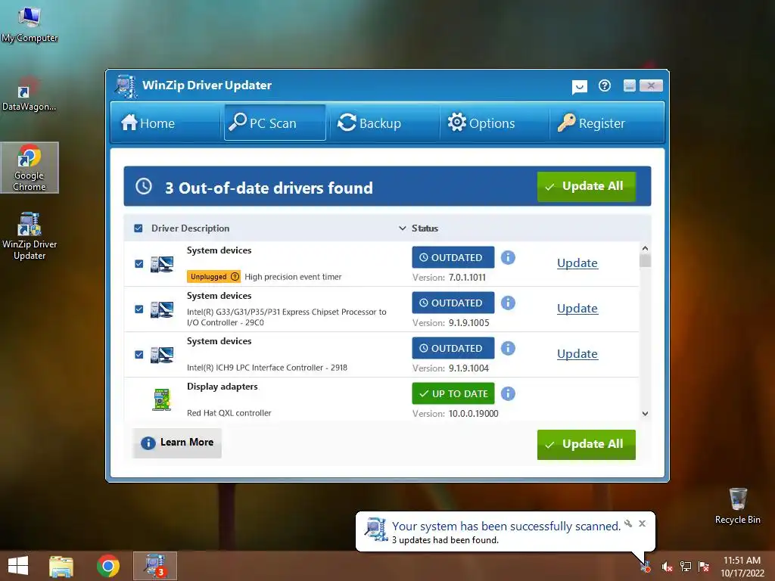The image size is (775, 581).
Task: Click the WinZip Driver Updater title bar logo
Action: point(126,86)
